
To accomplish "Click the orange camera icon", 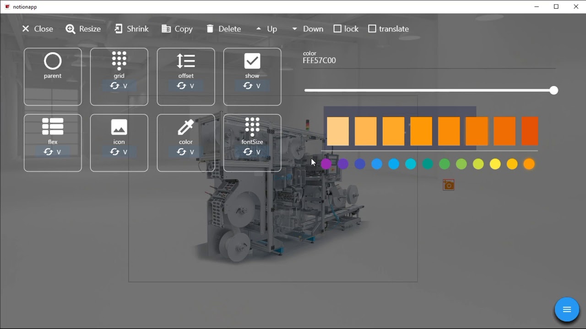I will (449, 185).
